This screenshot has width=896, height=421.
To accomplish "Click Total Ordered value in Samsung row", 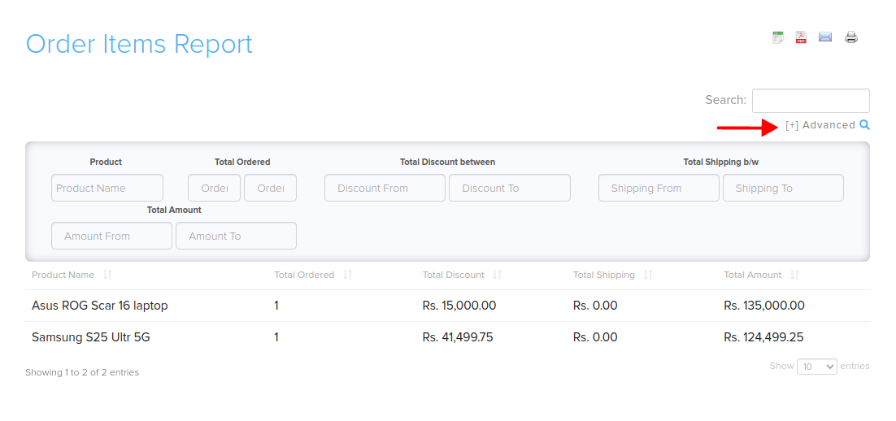I will [276, 337].
